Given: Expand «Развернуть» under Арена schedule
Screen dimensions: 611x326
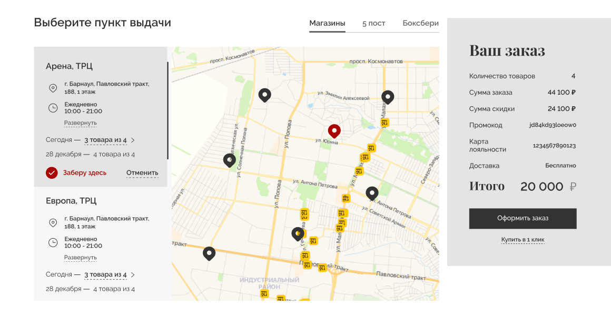Looking at the screenshot, I should click(x=81, y=123).
